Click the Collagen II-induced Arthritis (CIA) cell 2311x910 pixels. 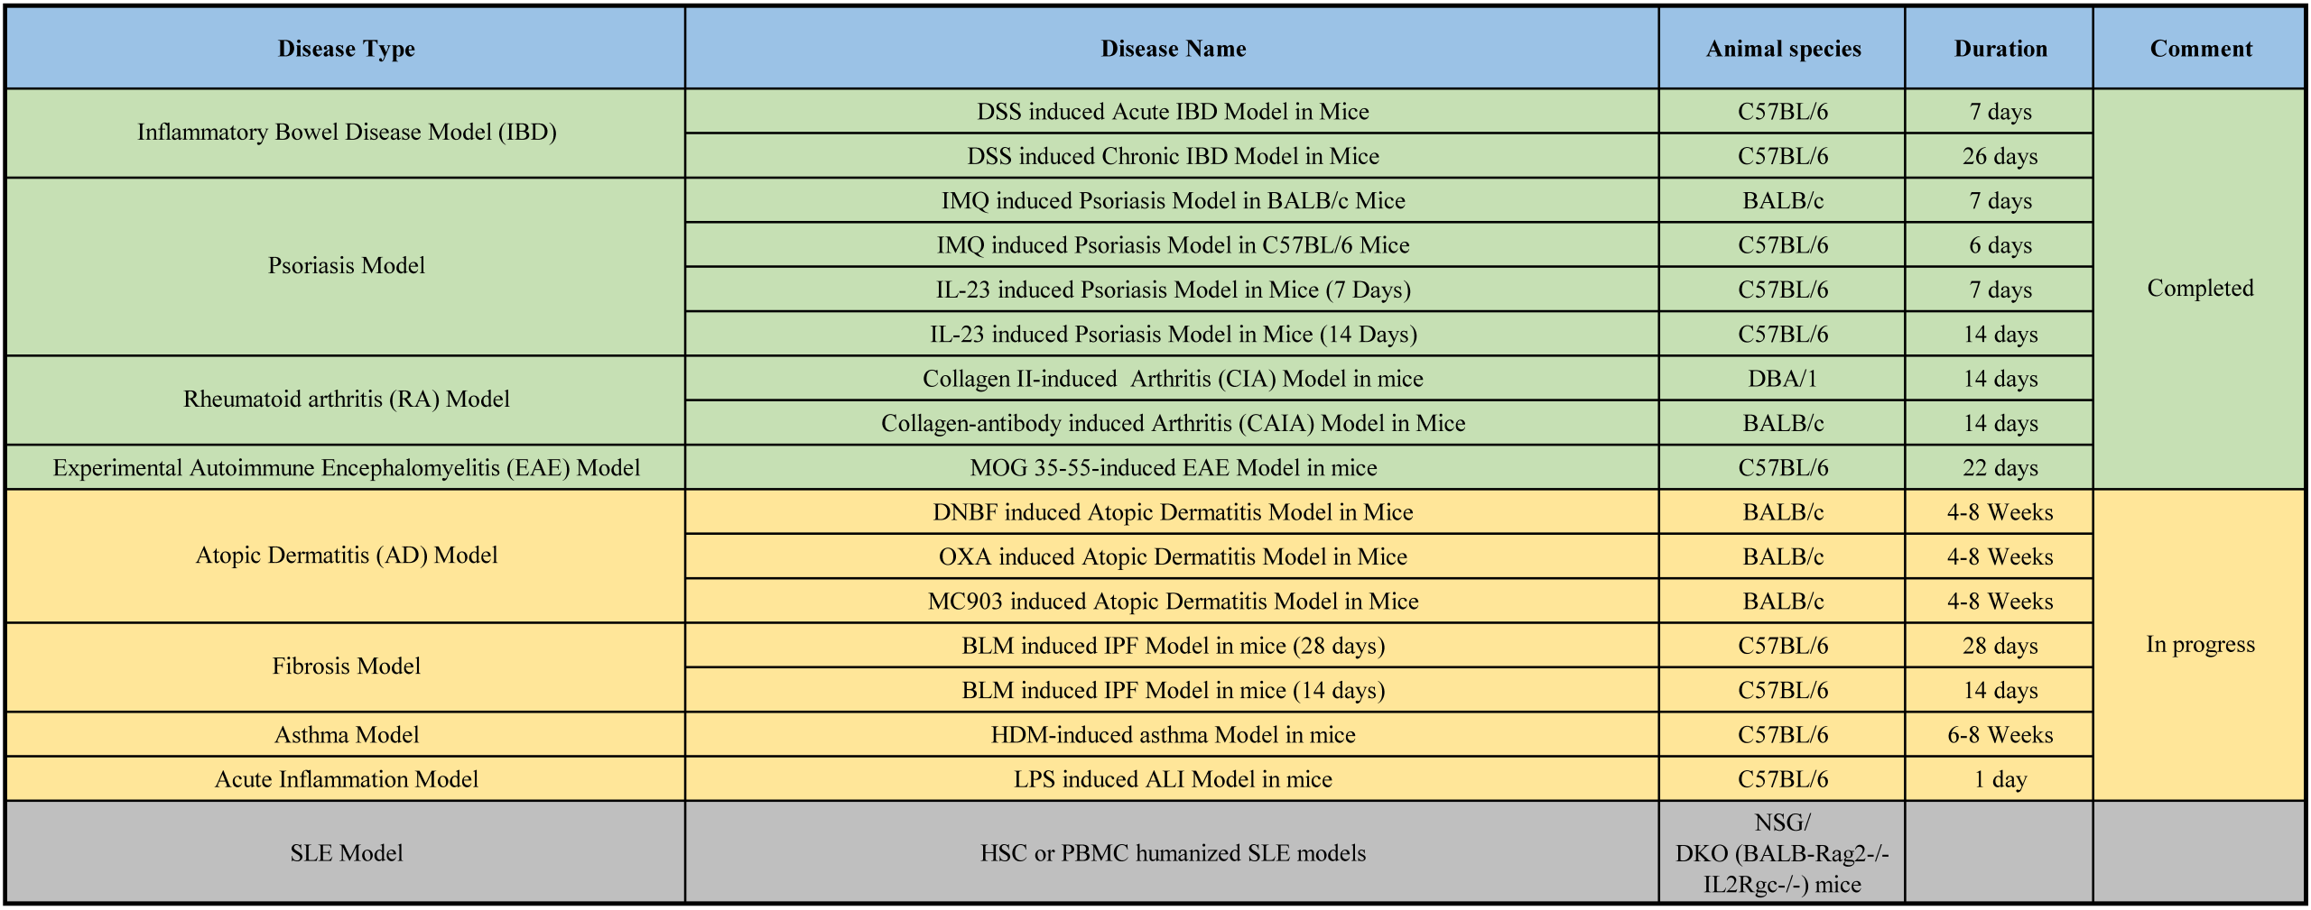[x=1172, y=379]
